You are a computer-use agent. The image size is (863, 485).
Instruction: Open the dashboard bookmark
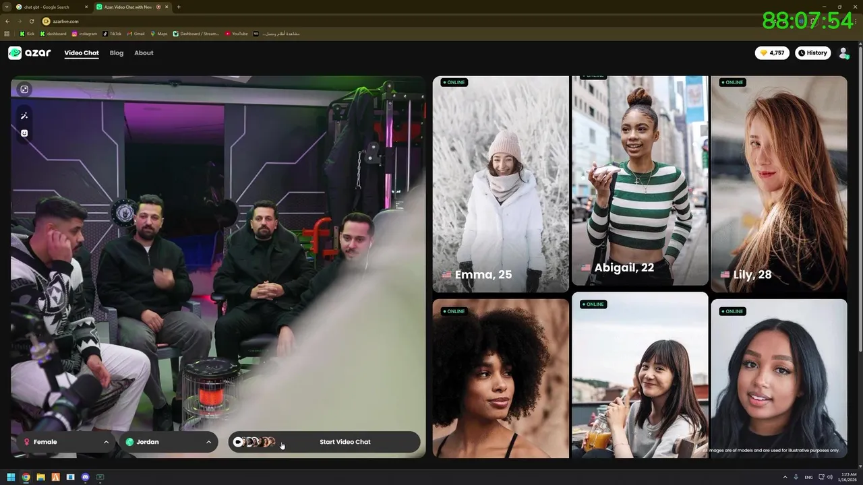(x=53, y=34)
